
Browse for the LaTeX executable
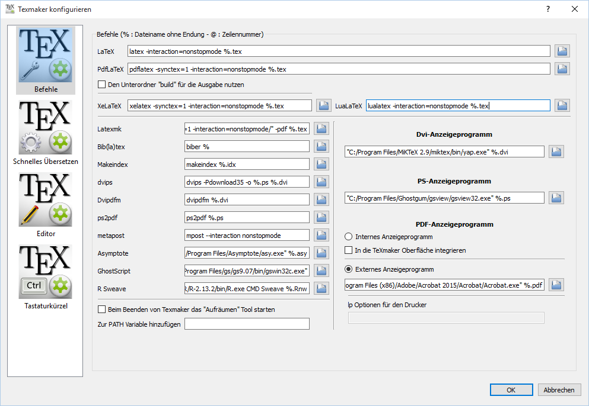(x=562, y=51)
